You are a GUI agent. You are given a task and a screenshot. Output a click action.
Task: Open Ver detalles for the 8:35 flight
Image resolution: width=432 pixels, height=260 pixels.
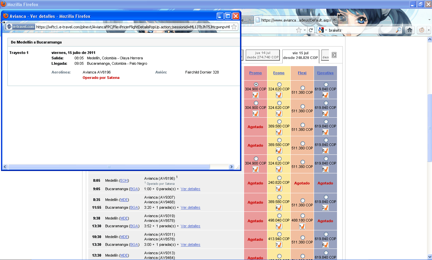[x=190, y=207]
